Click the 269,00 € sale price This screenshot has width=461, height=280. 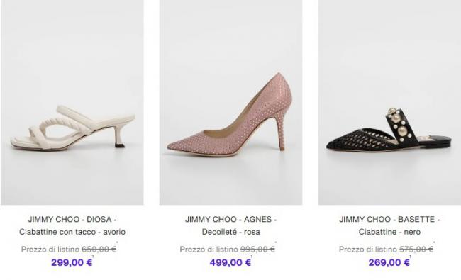point(389,262)
